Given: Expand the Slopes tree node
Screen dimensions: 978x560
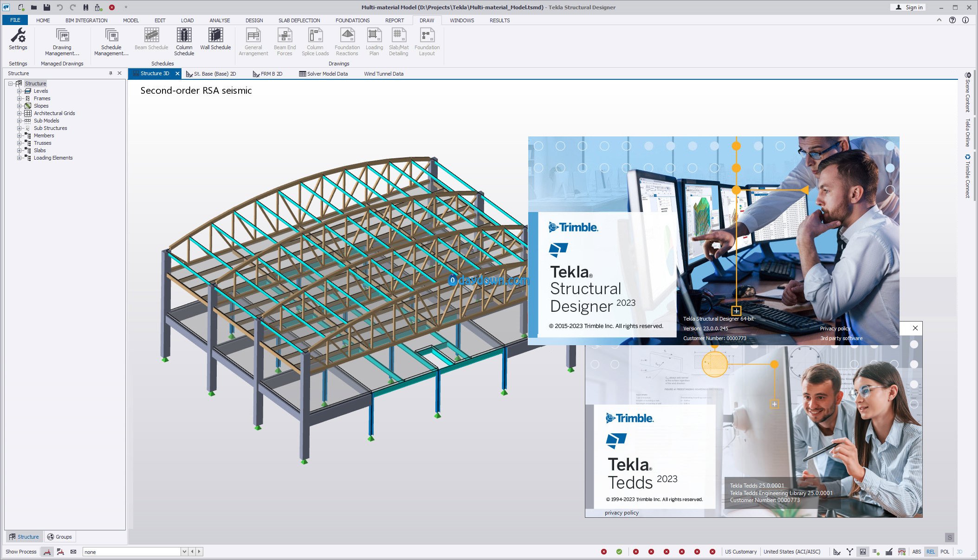Looking at the screenshot, I should coord(19,106).
